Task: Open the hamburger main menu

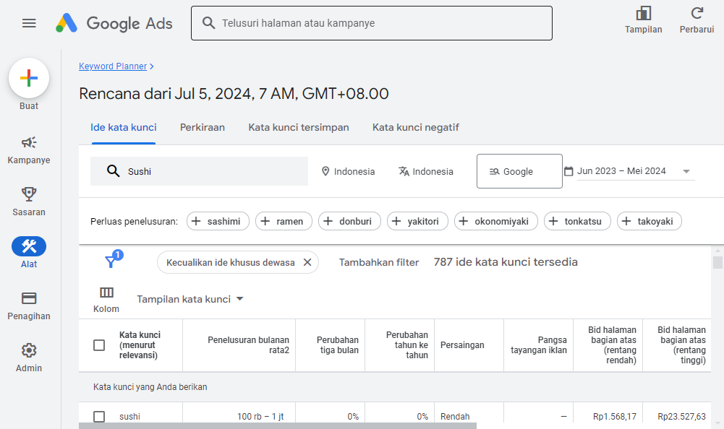Action: (29, 23)
